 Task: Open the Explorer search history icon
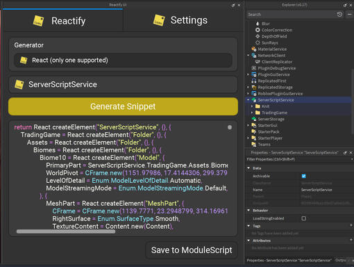click(339, 15)
